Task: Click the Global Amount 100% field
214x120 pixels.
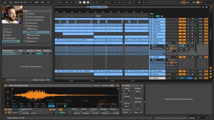Action: 48,80
